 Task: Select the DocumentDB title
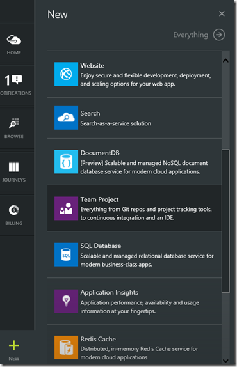100,153
